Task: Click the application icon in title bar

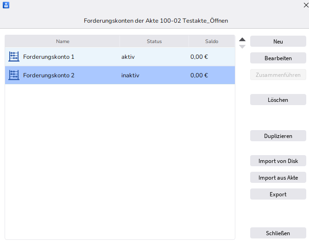Action: (6, 6)
